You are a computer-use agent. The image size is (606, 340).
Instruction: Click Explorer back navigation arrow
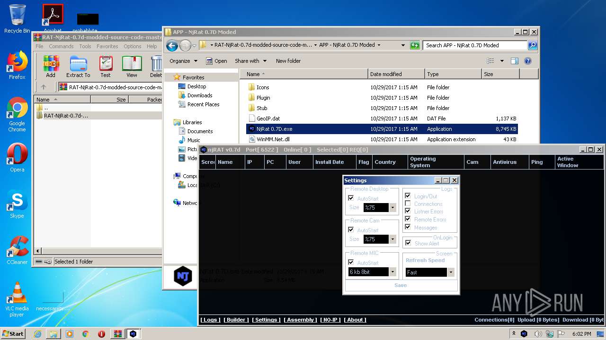(x=172, y=45)
